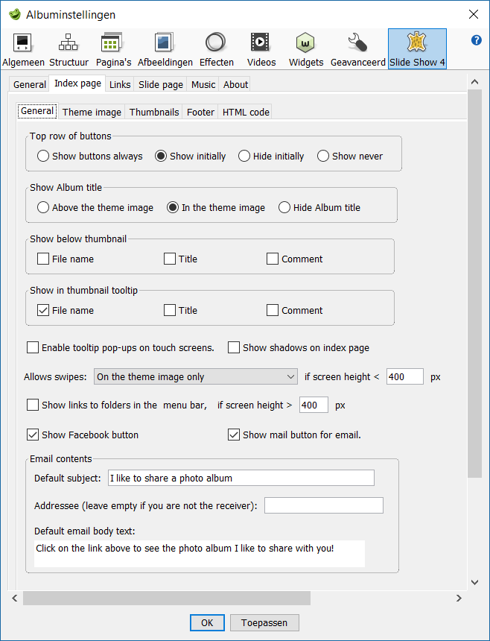Image resolution: width=490 pixels, height=641 pixels.
Task: Switch to the Music tab
Action: 203,85
